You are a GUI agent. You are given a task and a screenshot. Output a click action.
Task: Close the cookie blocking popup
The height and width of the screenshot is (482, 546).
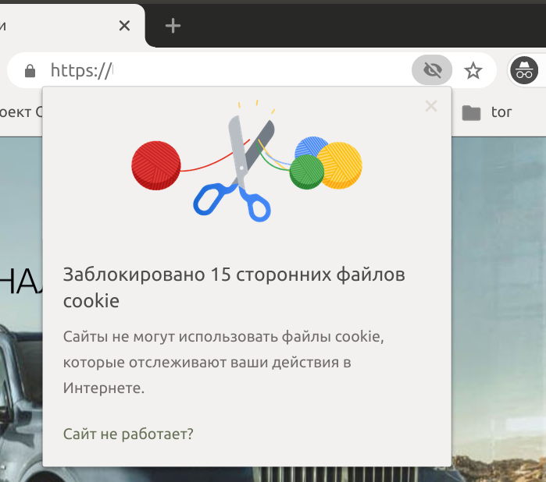coord(431,106)
